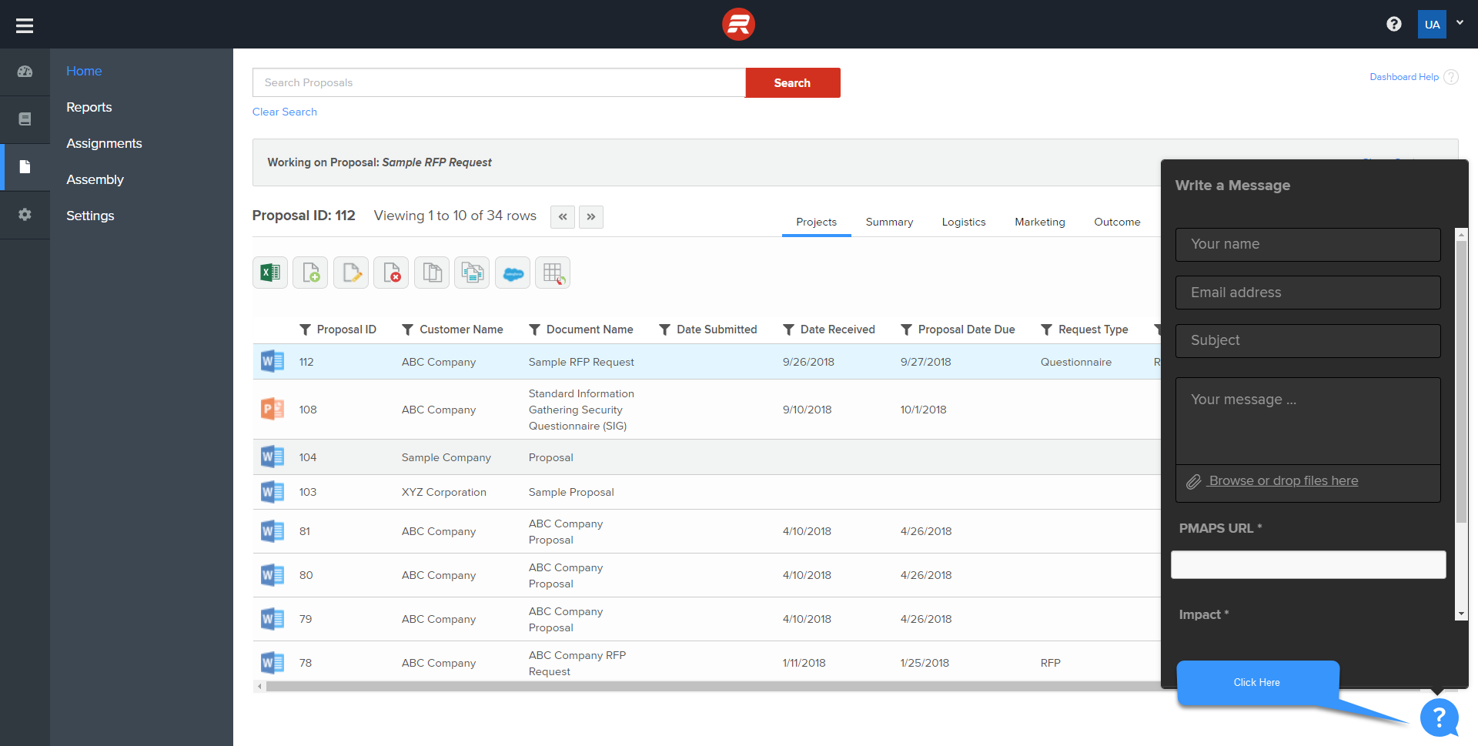
Task: Filter the Proposal ID column
Action: 305,330
